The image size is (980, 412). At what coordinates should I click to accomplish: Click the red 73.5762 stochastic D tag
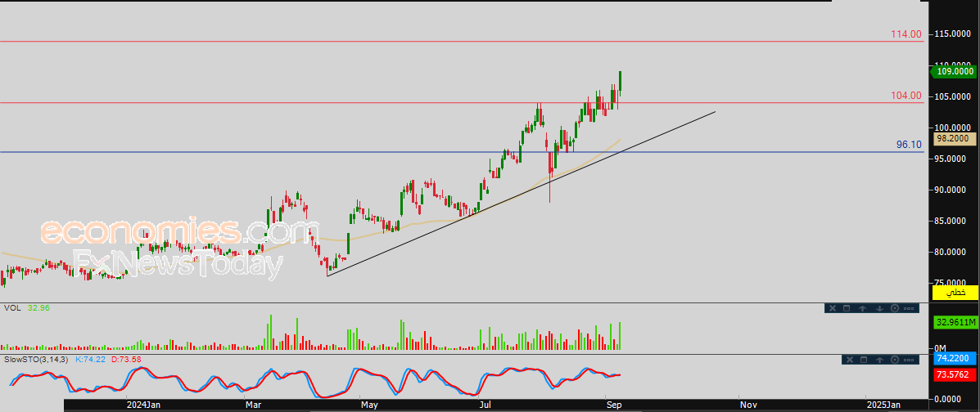click(x=955, y=374)
